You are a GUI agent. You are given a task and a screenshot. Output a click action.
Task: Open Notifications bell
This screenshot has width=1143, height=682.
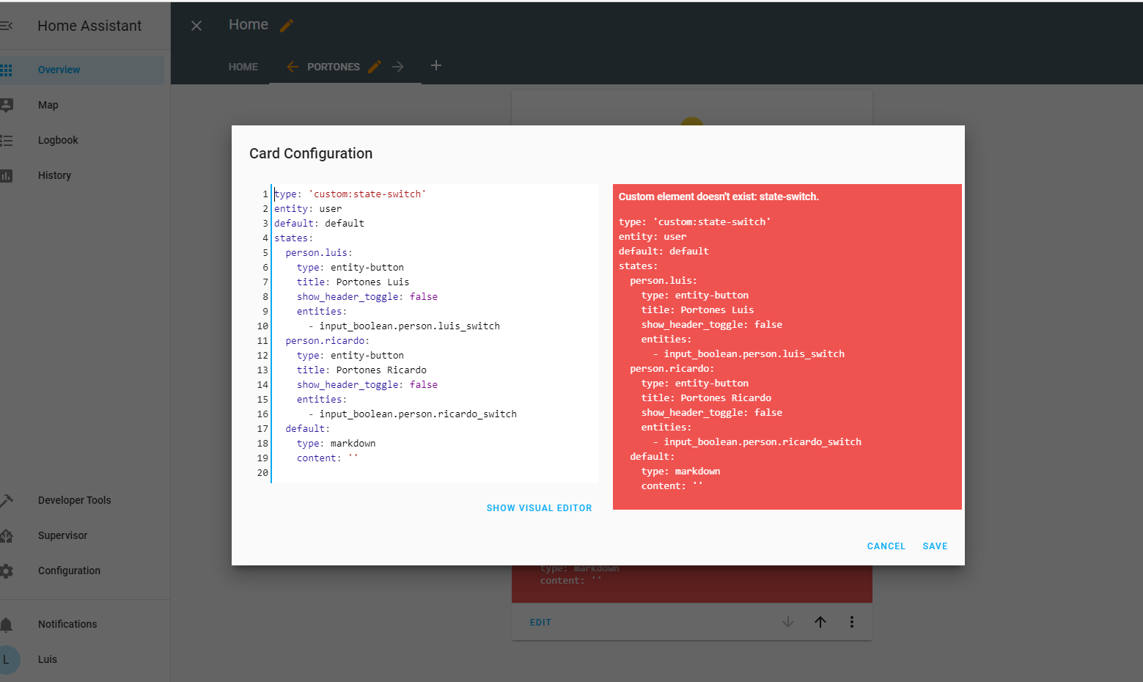coord(67,624)
